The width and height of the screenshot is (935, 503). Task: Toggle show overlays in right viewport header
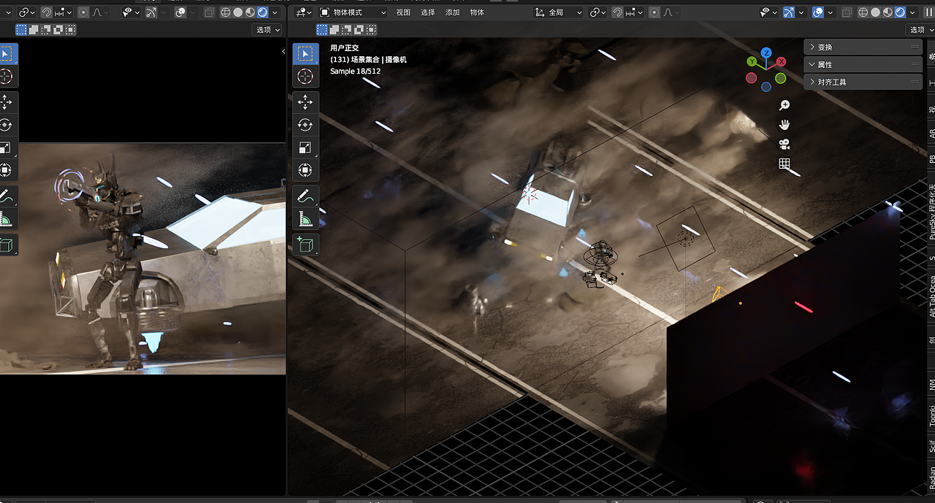pos(818,12)
